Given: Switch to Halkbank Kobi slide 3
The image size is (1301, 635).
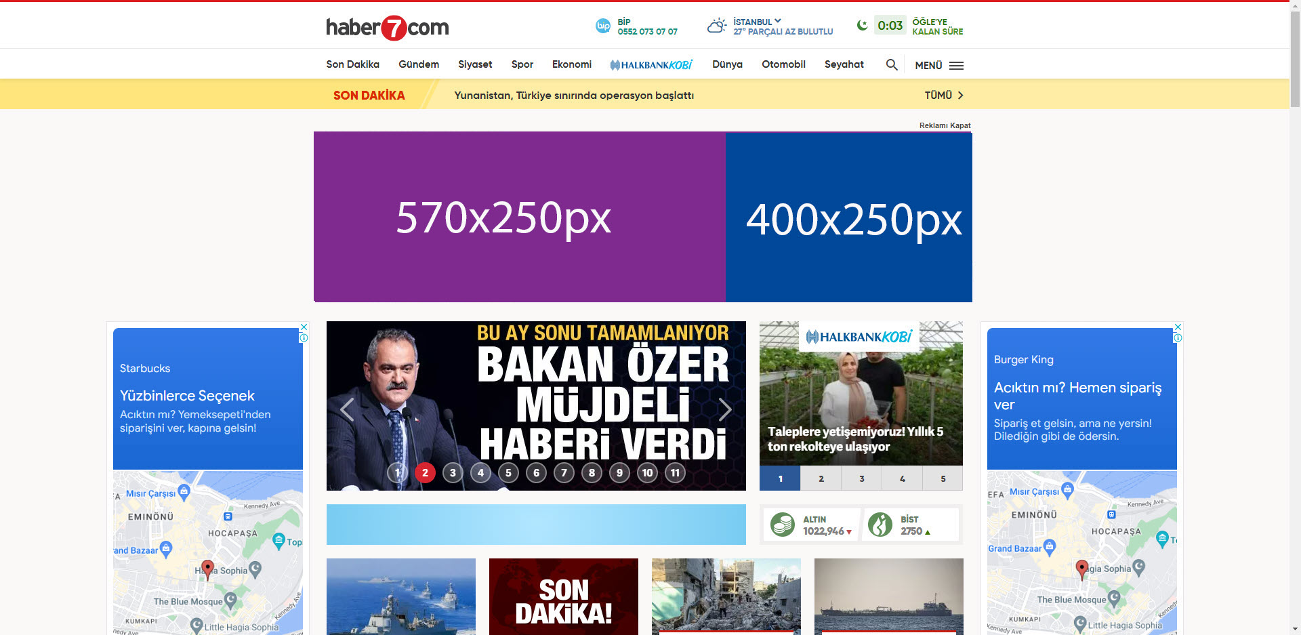Looking at the screenshot, I should point(861,478).
